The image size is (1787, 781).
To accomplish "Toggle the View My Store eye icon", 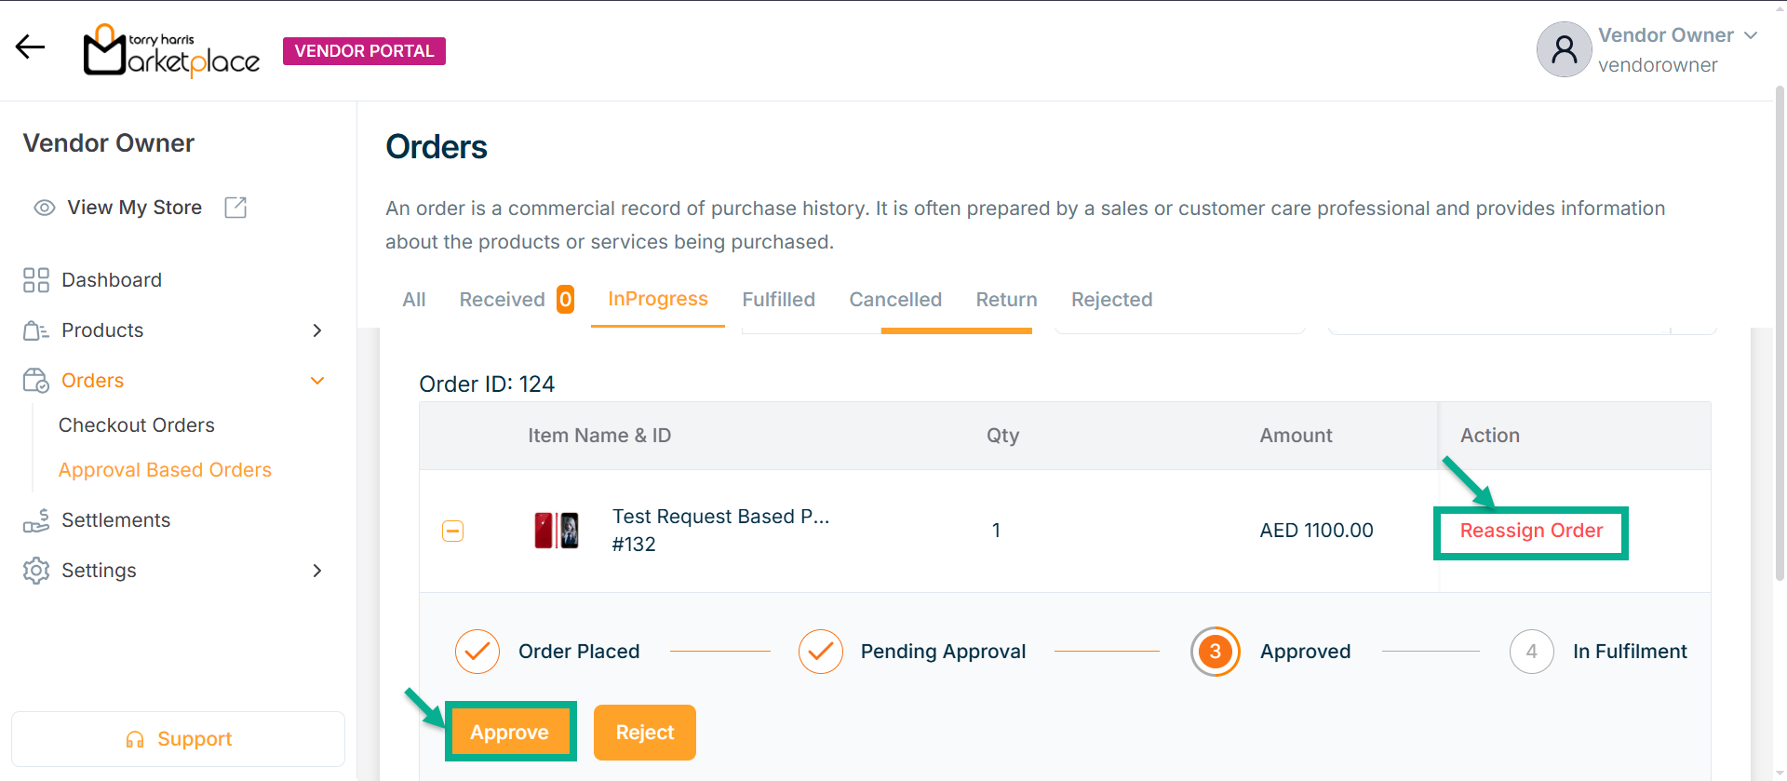I will (45, 208).
